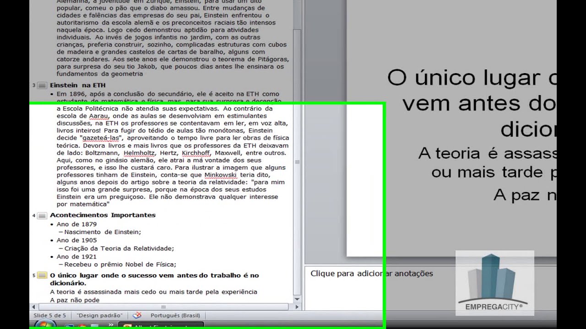Click the underlined name Minkowski
Viewport: 586px width, 329px height.
pos(221,175)
